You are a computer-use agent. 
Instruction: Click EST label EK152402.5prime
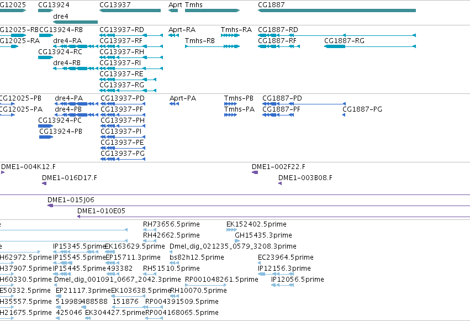coord(257,224)
